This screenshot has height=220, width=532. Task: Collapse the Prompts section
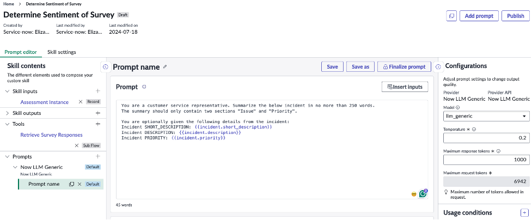[x=8, y=156]
